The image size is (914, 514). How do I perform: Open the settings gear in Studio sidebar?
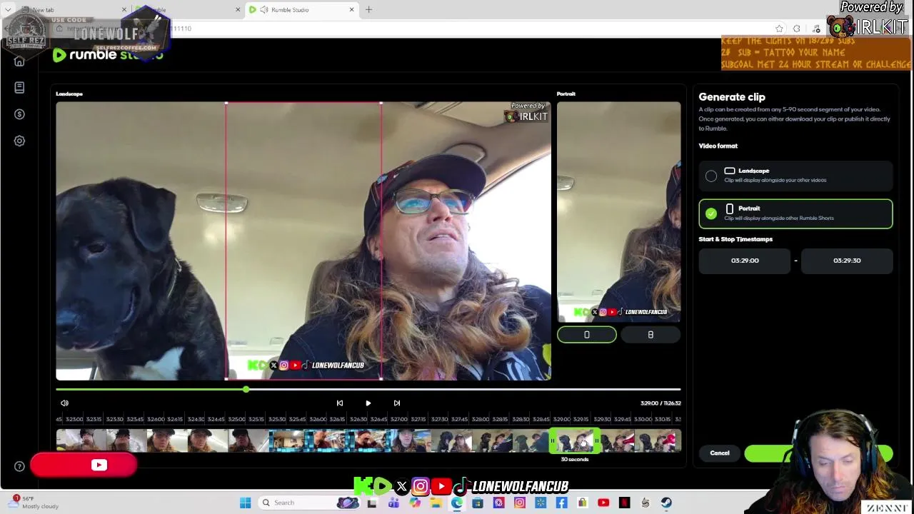tap(19, 141)
